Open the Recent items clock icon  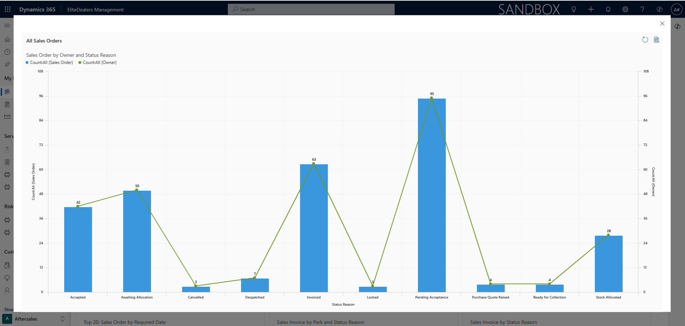[x=7, y=52]
